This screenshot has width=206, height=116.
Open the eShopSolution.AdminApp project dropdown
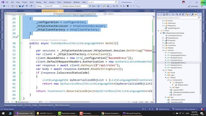[x=29, y=14]
